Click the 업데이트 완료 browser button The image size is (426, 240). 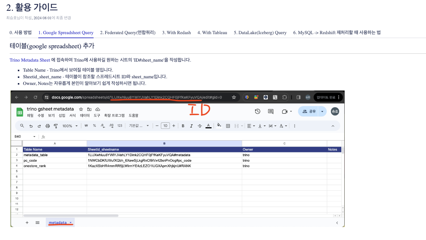(328, 97)
